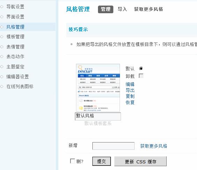Open 界面设置 in the sidebar

pos(15,17)
